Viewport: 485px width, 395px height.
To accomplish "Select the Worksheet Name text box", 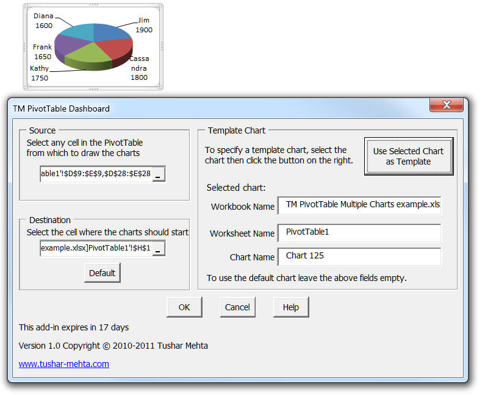I will (359, 232).
